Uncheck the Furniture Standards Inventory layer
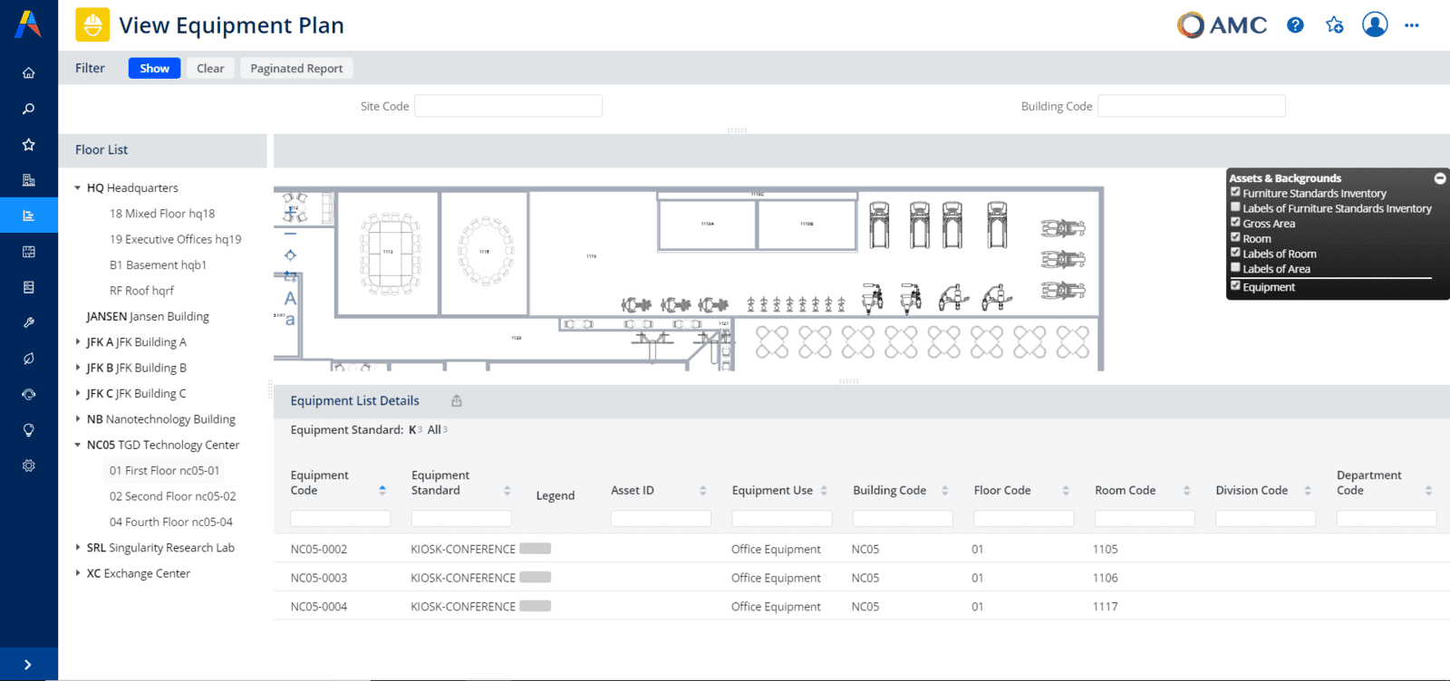Screen dimensions: 1450x681 click(1235, 193)
